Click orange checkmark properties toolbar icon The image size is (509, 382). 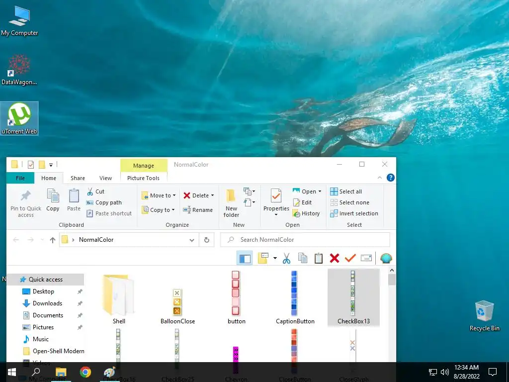tap(350, 258)
